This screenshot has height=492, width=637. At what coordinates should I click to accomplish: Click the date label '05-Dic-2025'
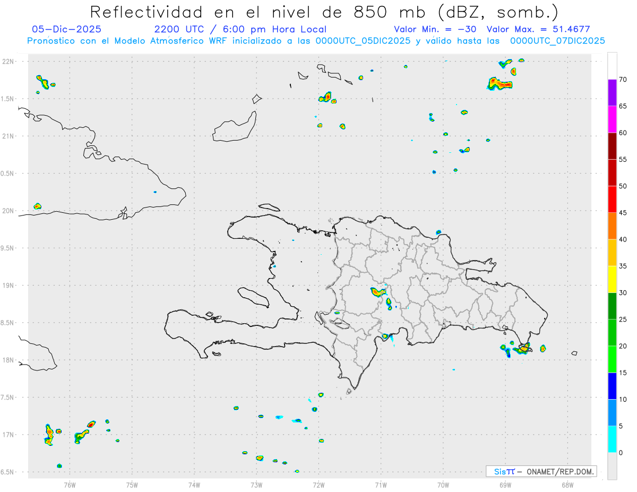(x=66, y=29)
